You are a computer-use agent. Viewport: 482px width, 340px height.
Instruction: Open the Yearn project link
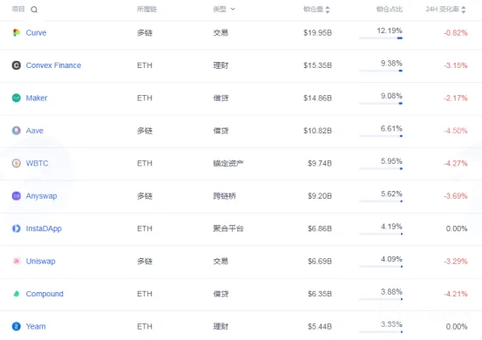point(36,326)
